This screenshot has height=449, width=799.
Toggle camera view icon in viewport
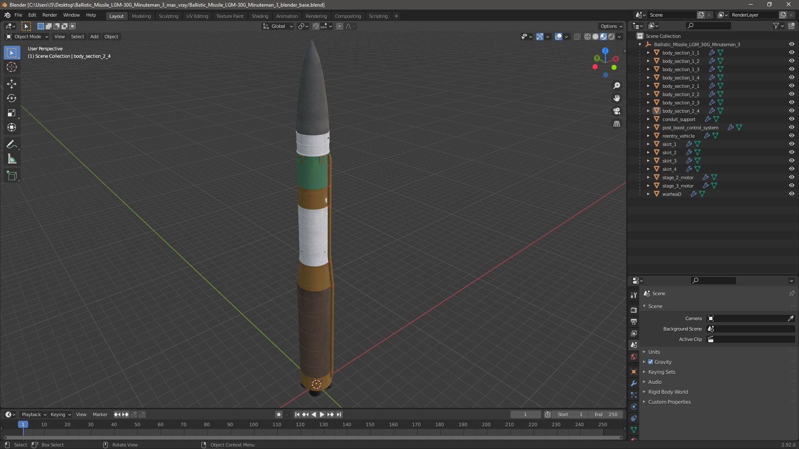point(617,111)
